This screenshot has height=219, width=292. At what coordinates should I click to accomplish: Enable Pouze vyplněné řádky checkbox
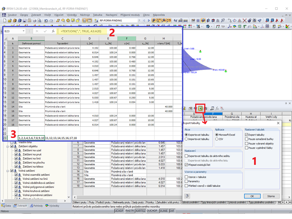pyautogui.click(x=247, y=148)
